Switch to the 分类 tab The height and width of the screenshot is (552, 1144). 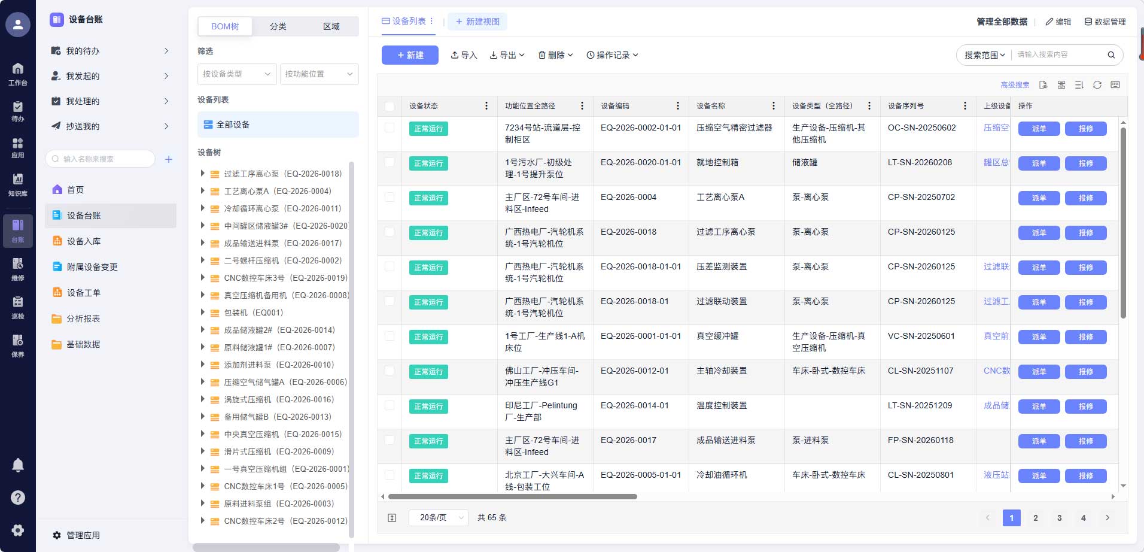278,26
